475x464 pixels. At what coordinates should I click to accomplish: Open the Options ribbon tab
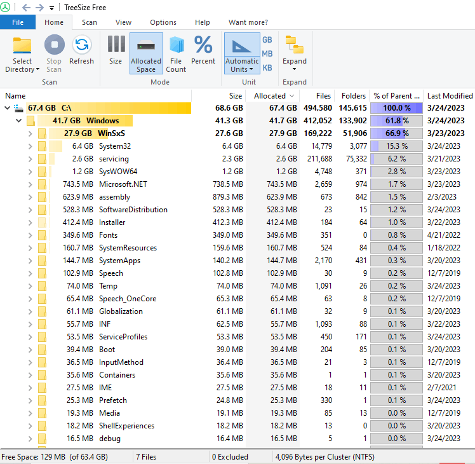[163, 22]
